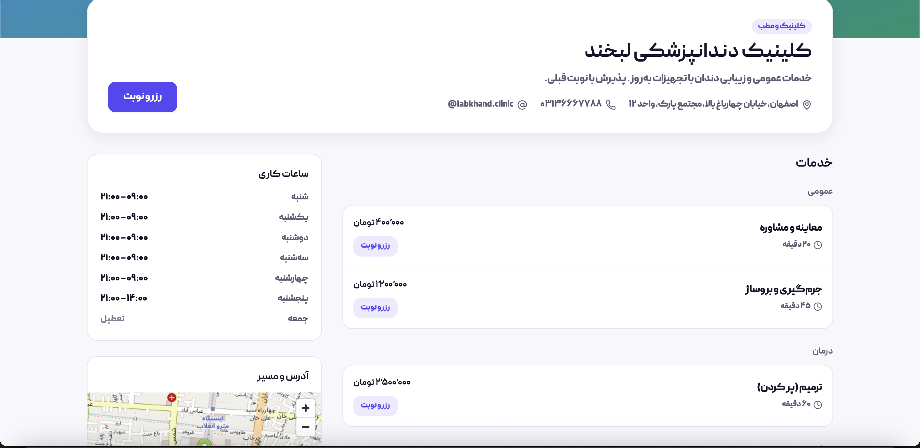Click the clock icon next to ۴۵ دقیقه
Screen dimensions: 920x448
coord(817,306)
